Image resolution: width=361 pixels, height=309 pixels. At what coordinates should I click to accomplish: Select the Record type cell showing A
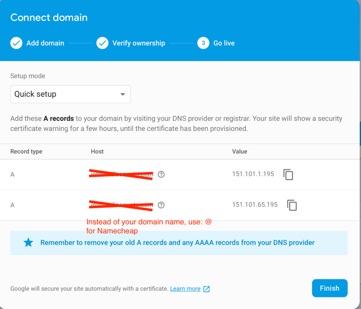[x=12, y=174]
